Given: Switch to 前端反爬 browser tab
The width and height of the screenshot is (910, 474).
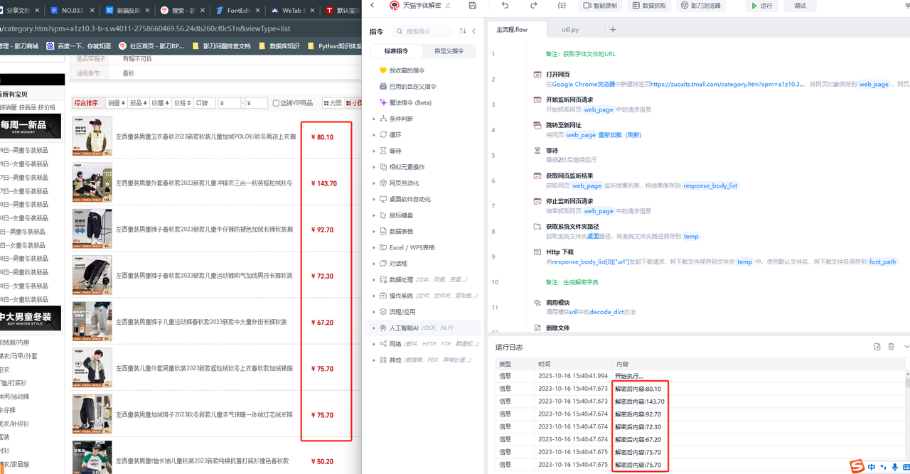Looking at the screenshot, I should pyautogui.click(x=127, y=11).
